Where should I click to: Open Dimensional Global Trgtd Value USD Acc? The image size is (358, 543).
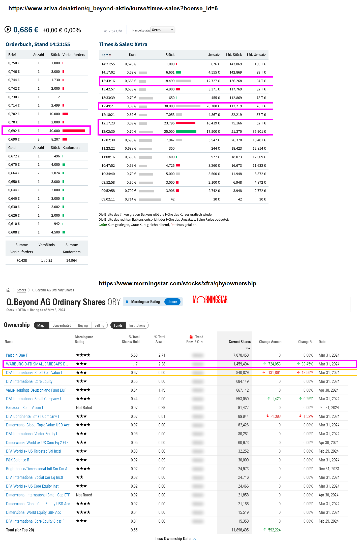point(38,425)
